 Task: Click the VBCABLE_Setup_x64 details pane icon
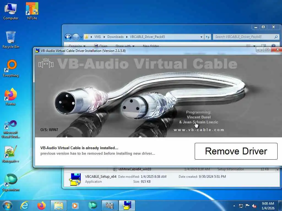click(x=75, y=179)
